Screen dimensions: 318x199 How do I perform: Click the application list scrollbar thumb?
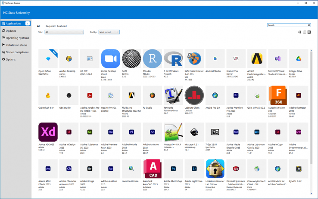pos(311,107)
